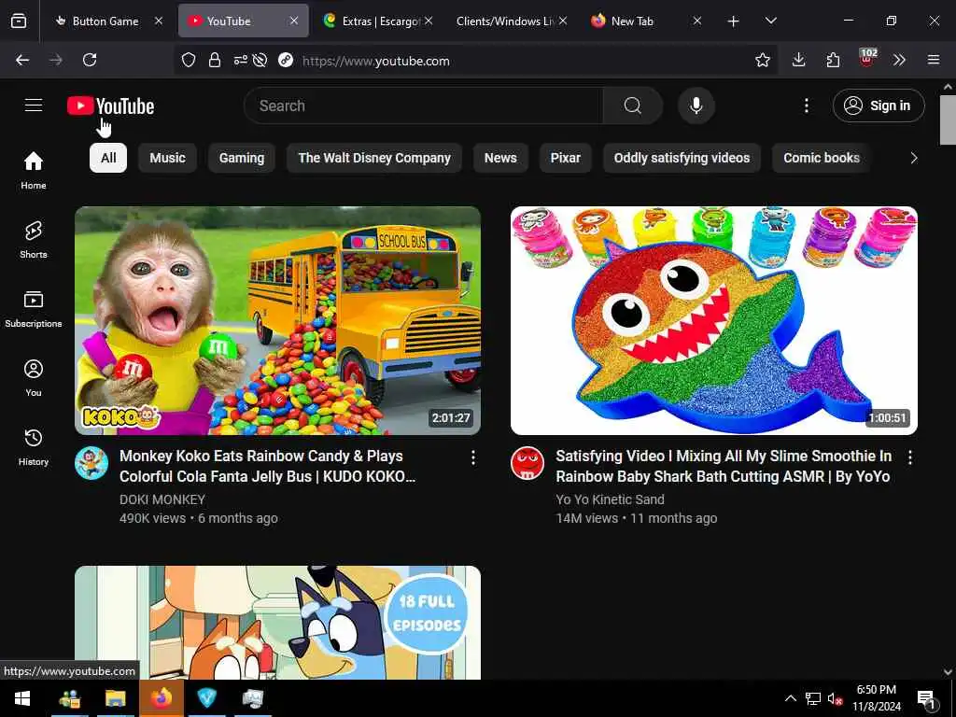This screenshot has width=956, height=717.
Task: List all tabs dropdown arrow
Action: [x=770, y=21]
